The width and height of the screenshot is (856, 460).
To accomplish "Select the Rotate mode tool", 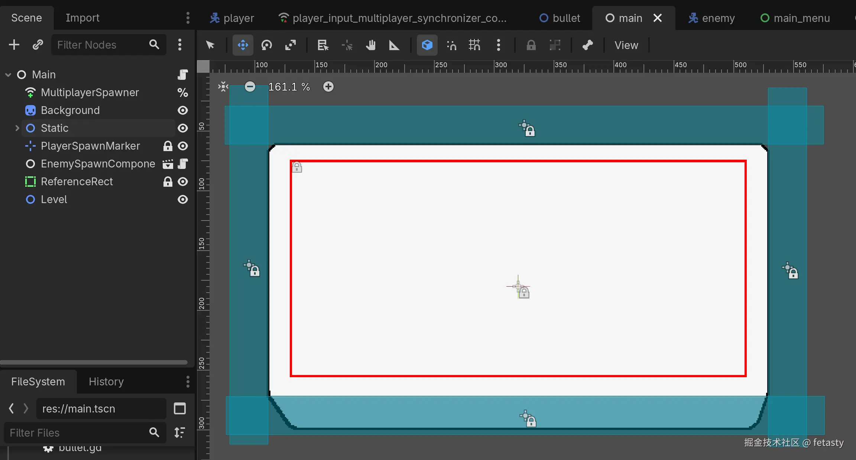I will click(x=266, y=45).
